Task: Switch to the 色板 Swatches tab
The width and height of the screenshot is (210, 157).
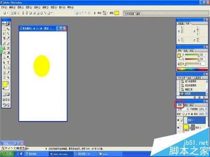Action: pos(186,51)
